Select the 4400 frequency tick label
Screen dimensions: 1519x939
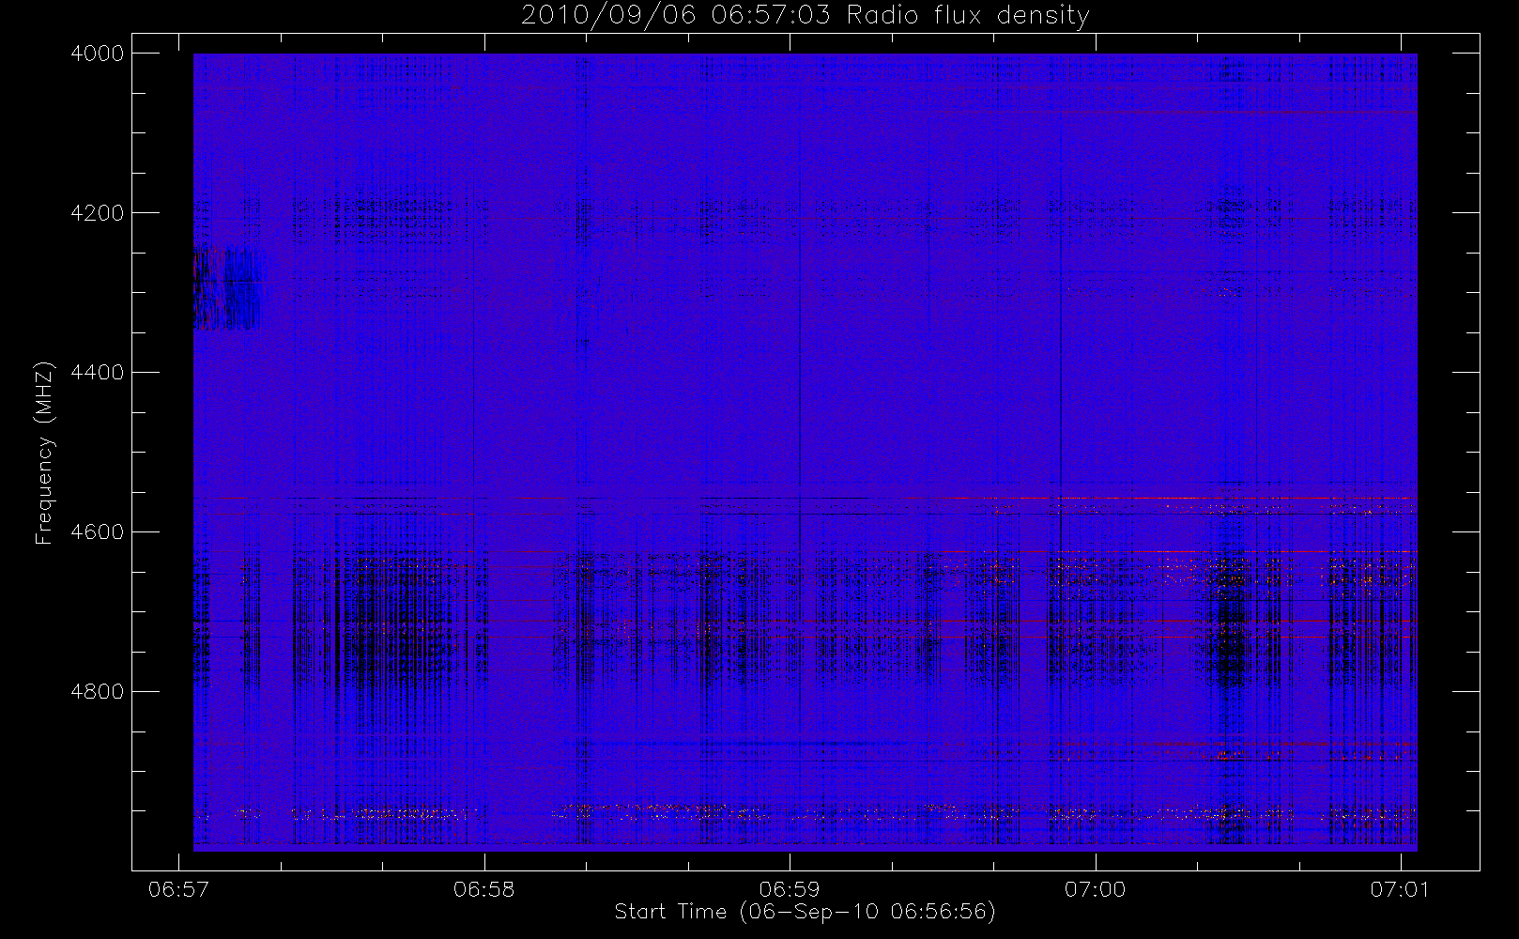pyautogui.click(x=97, y=373)
